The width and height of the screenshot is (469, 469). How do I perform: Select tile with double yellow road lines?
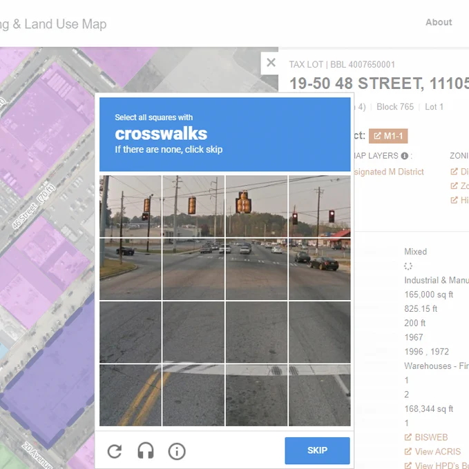pos(131,395)
